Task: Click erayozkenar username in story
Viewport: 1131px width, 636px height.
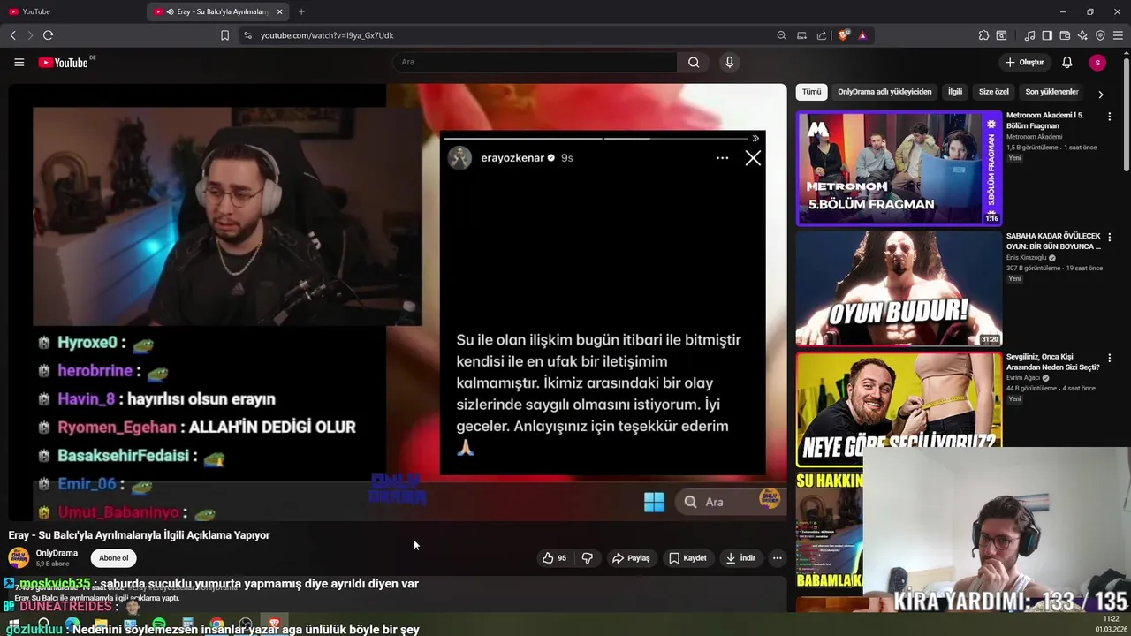Action: [x=512, y=158]
